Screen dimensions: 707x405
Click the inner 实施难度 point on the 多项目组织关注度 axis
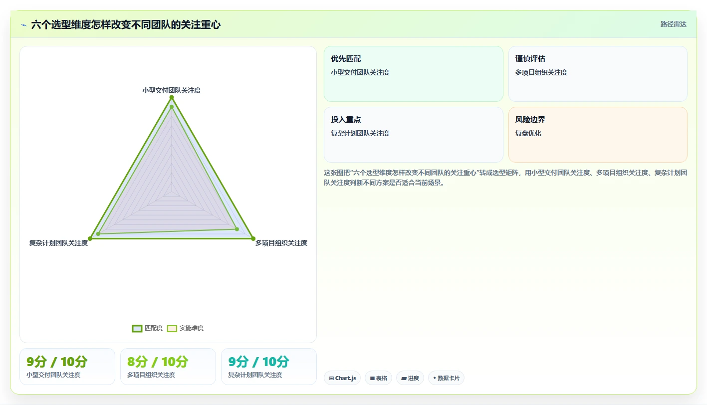point(236,229)
